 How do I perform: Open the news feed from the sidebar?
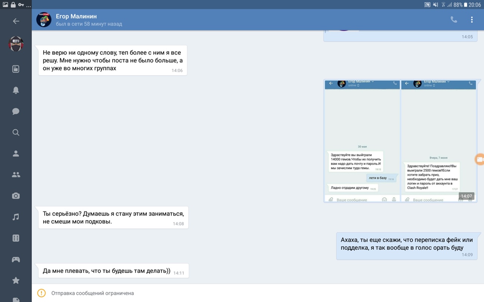[16, 69]
